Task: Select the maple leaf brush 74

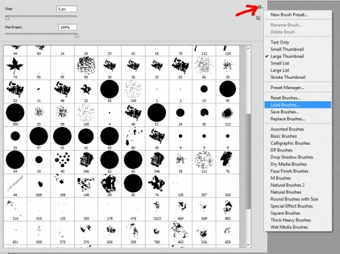Action: (x=15, y=67)
